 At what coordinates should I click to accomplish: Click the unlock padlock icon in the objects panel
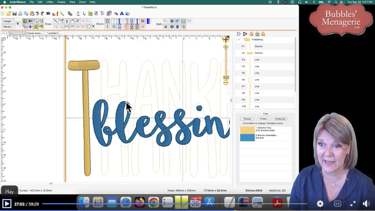click(x=263, y=34)
